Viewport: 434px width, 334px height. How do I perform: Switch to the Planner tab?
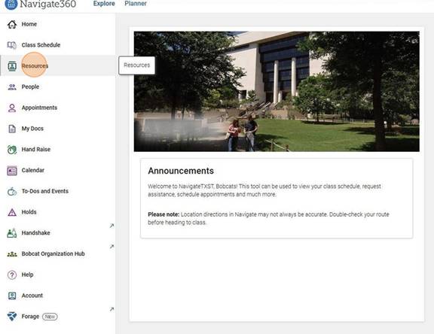click(x=136, y=4)
